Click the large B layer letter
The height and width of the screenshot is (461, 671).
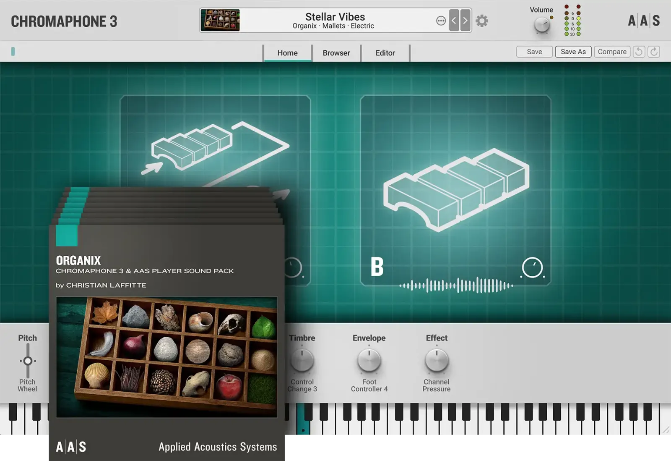point(377,267)
